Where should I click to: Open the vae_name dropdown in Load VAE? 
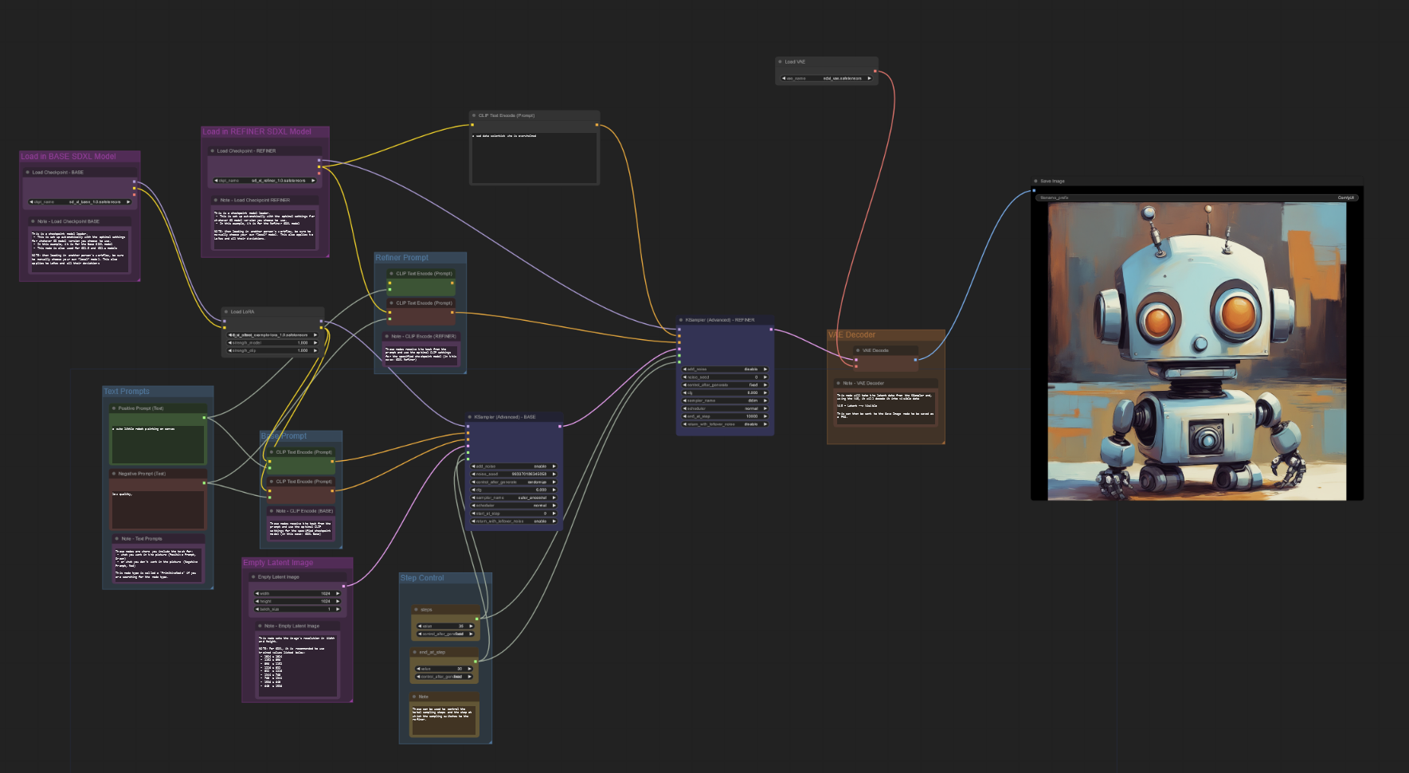pos(826,79)
